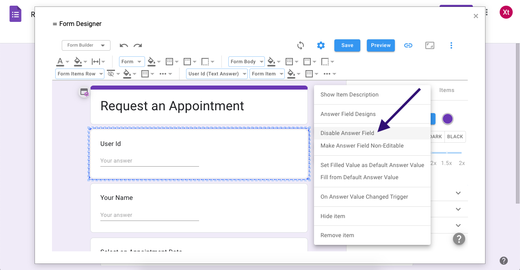Click the text color A icon
Screen dimensions: 520x270
coord(60,62)
